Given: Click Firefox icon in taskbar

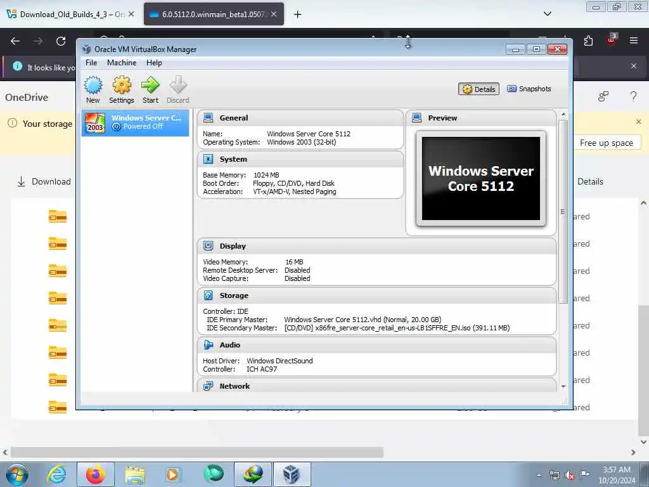Looking at the screenshot, I should (96, 474).
